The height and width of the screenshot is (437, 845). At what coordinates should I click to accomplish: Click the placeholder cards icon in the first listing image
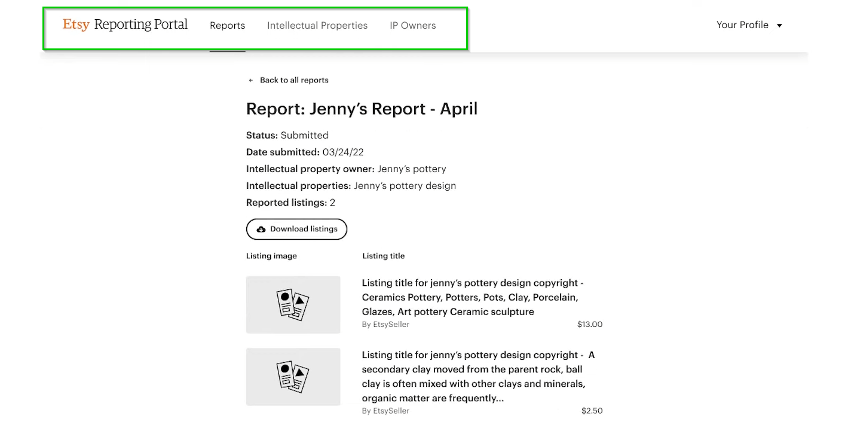pyautogui.click(x=293, y=305)
